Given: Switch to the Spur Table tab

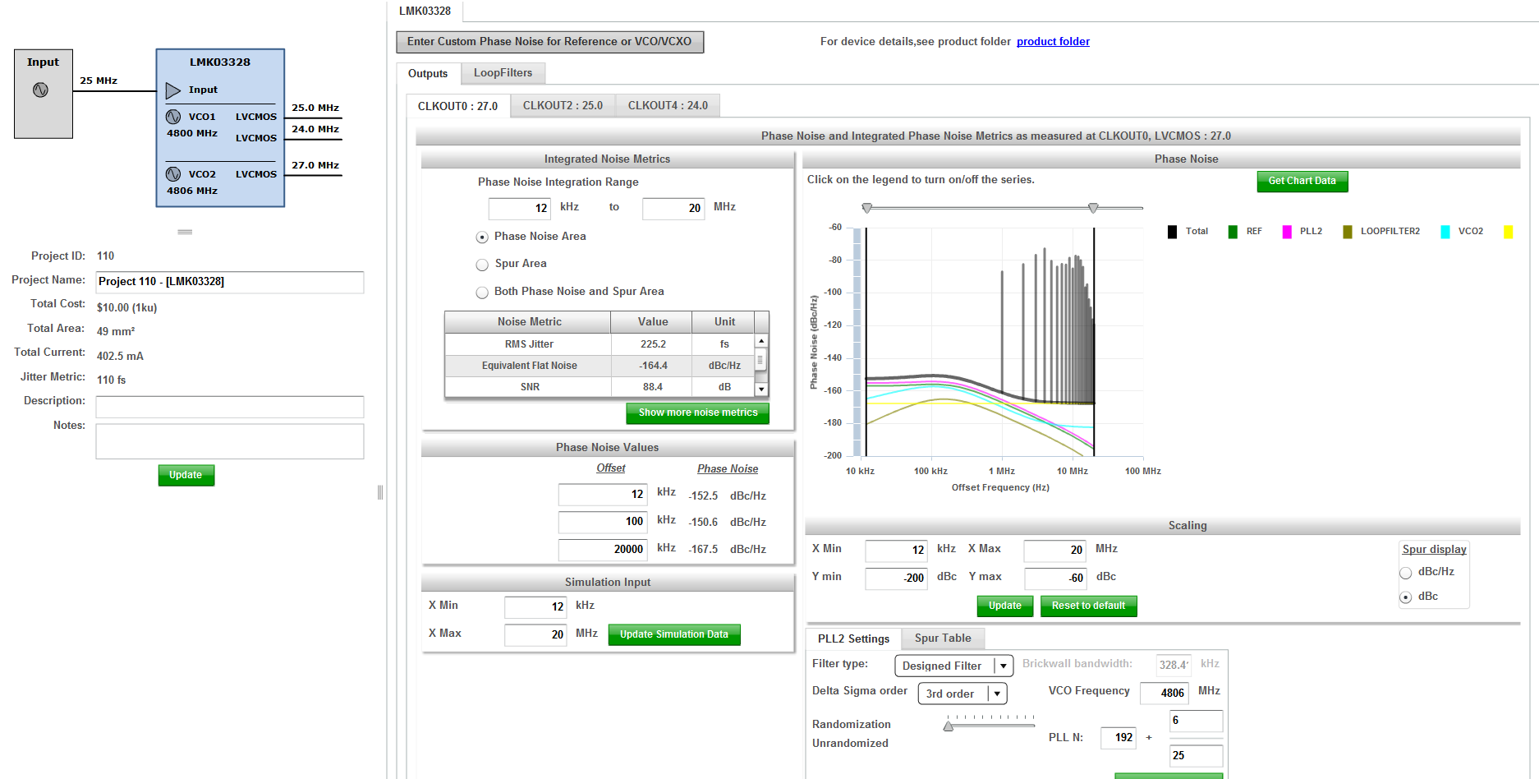Looking at the screenshot, I should [x=943, y=638].
